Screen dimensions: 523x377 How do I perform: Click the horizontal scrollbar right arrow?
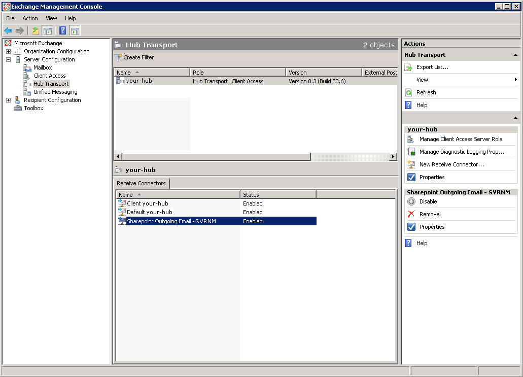[x=393, y=156]
